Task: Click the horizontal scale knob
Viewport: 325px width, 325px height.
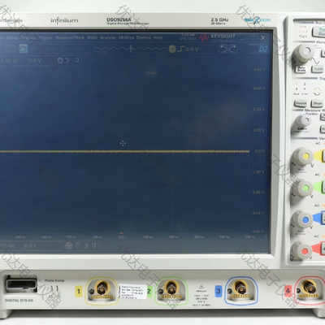Action: [304, 53]
